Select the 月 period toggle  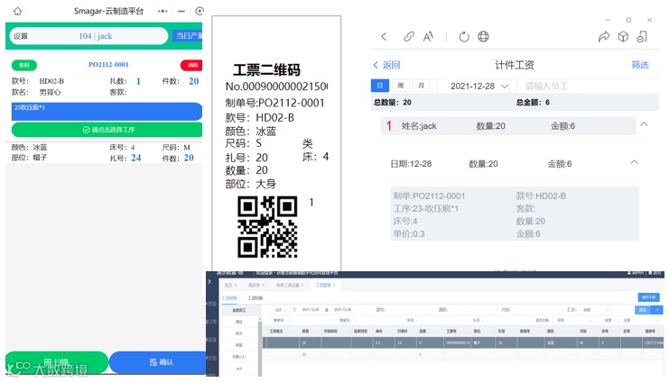pos(421,86)
